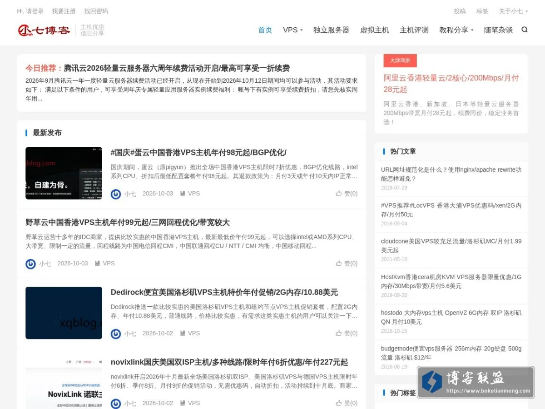Expand the 关于小七 dropdown
545x409 pixels.
point(514,11)
